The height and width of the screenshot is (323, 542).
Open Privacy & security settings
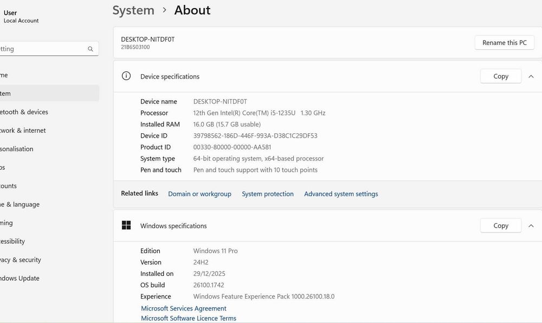(48, 260)
